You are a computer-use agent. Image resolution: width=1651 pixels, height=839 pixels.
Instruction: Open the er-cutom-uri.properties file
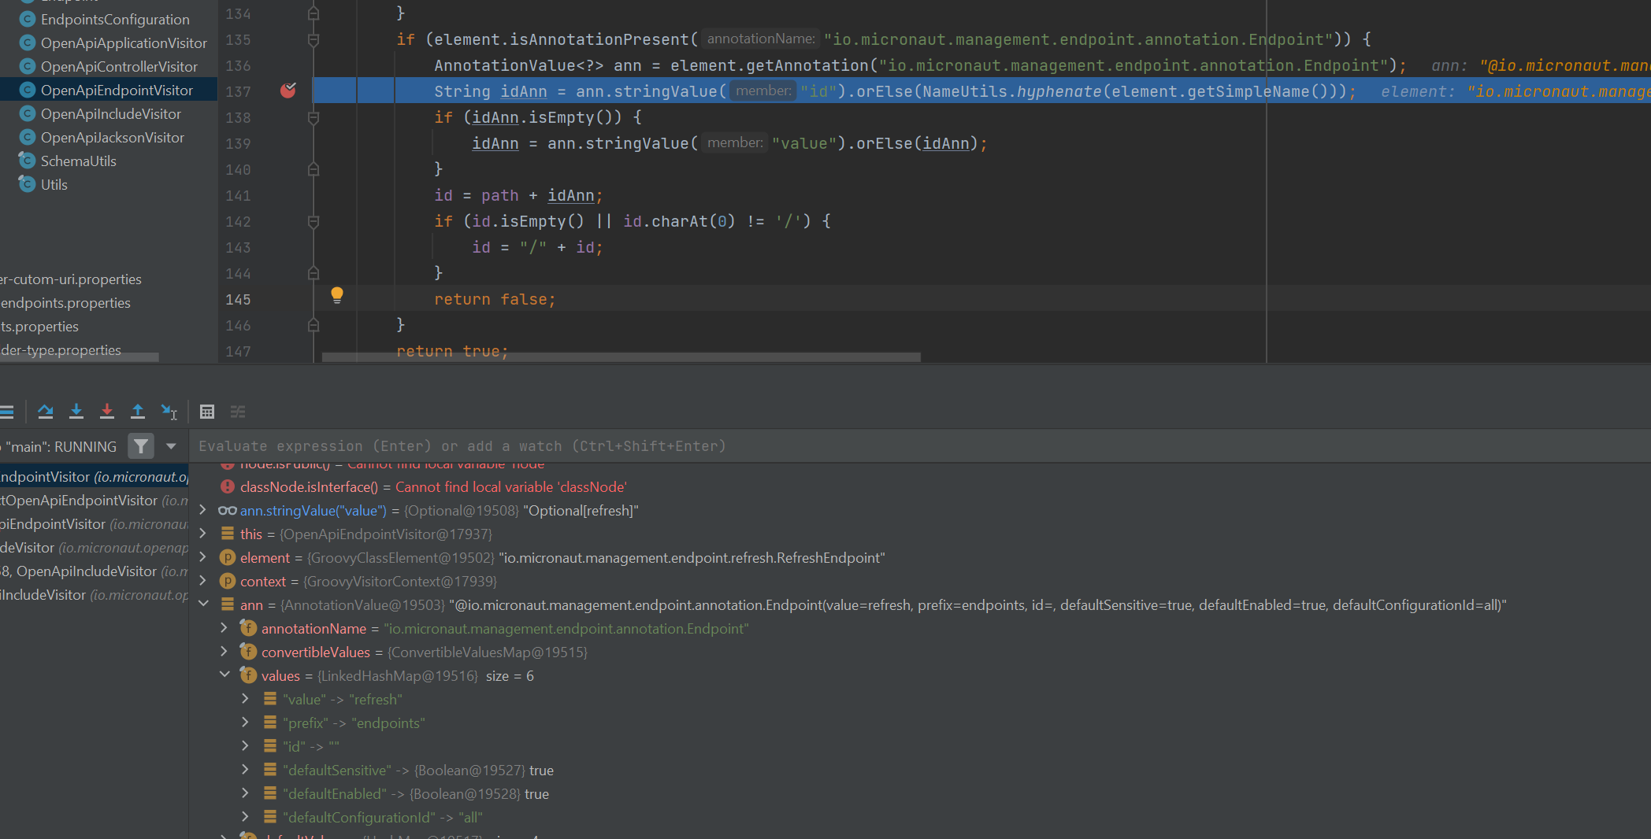click(x=71, y=279)
